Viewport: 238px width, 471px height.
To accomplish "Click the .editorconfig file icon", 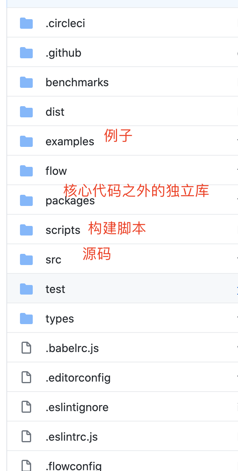I will [26, 377].
